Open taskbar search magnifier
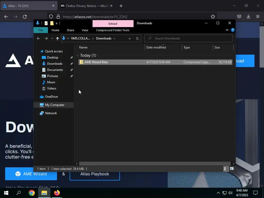 click(x=19, y=193)
